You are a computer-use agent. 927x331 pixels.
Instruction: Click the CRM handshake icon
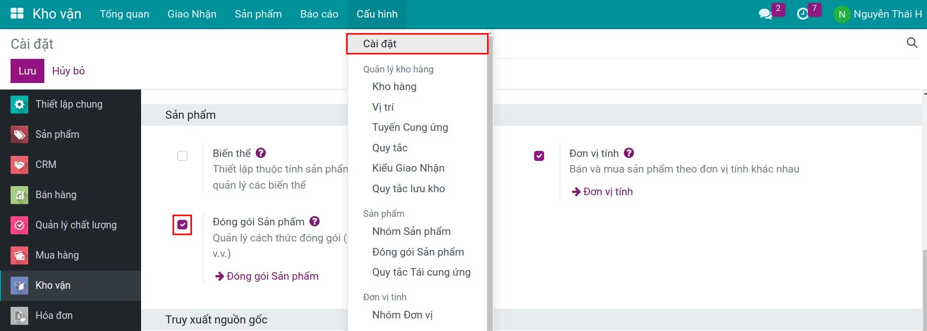pyautogui.click(x=19, y=165)
